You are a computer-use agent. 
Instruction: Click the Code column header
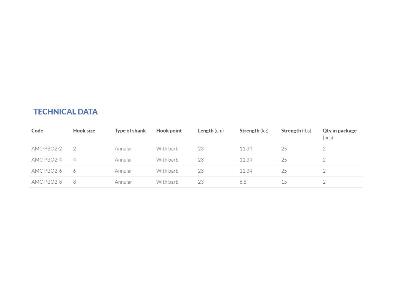tap(37, 131)
